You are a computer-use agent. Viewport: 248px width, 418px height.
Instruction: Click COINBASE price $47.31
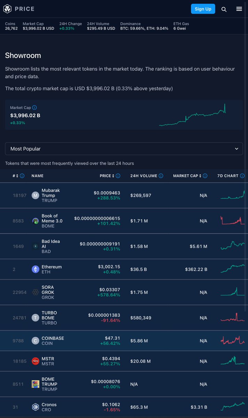tap(113, 338)
